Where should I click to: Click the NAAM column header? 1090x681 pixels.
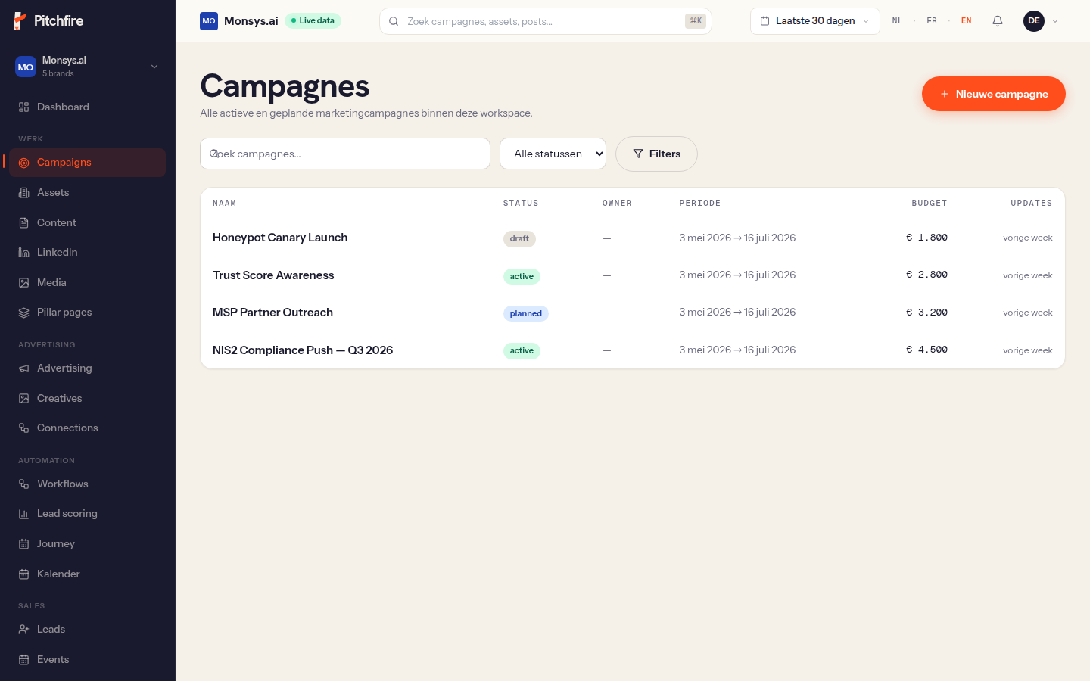tap(225, 204)
